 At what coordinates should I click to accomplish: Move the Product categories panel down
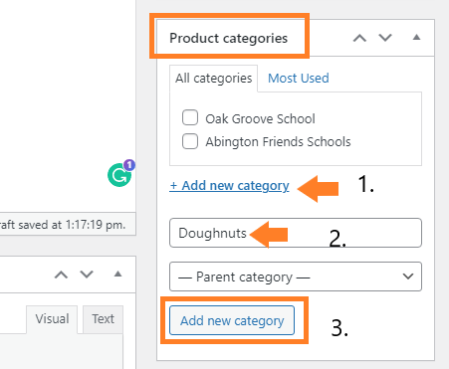[385, 38]
